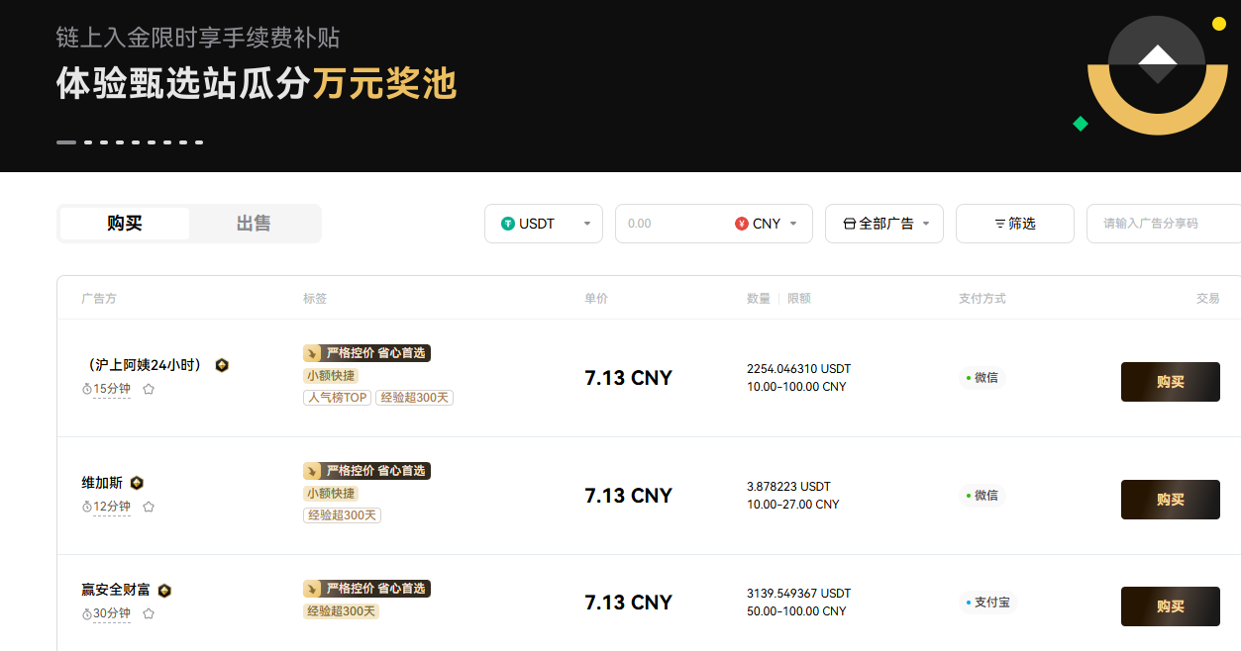Screen dimensions: 1241x651
Task: Expand the USDT coin dropdown arrow
Action: [x=586, y=224]
